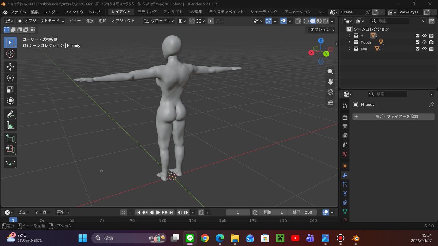Choose the Transform tool
Screen dimensions: 438x246
(10, 101)
